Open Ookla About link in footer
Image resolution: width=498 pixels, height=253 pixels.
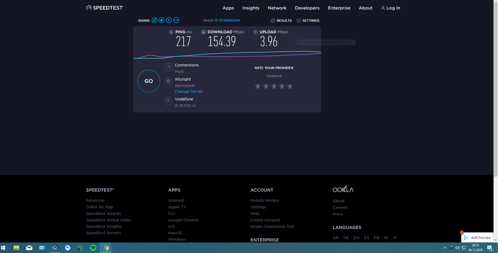[338, 201]
